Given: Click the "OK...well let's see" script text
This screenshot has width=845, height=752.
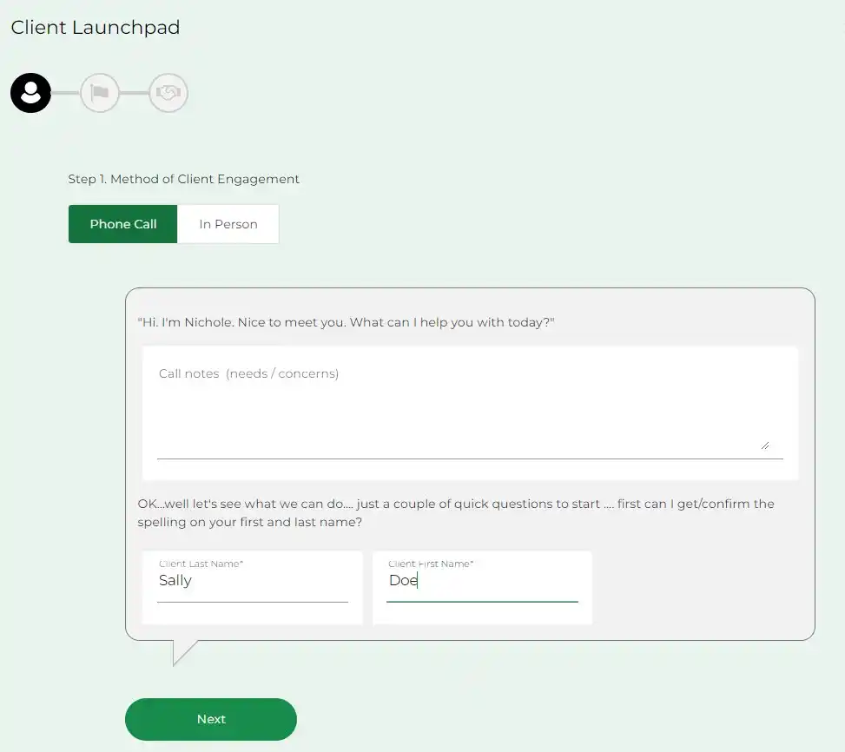Looking at the screenshot, I should 455,512.
